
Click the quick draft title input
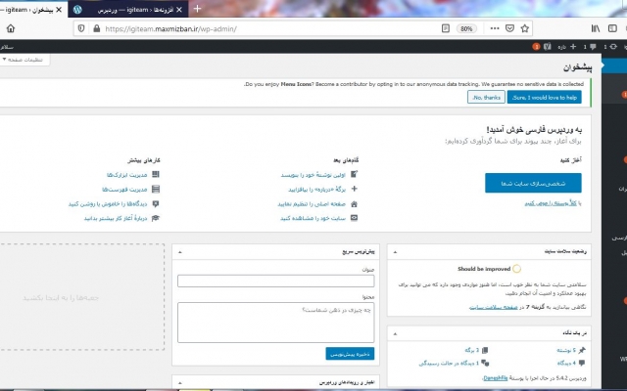click(276, 281)
